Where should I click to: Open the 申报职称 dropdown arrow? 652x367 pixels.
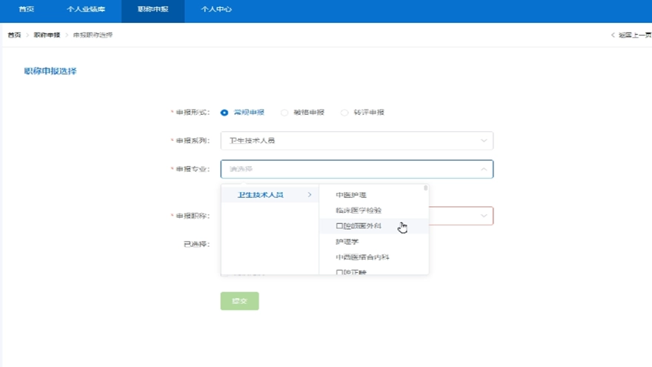tap(484, 216)
